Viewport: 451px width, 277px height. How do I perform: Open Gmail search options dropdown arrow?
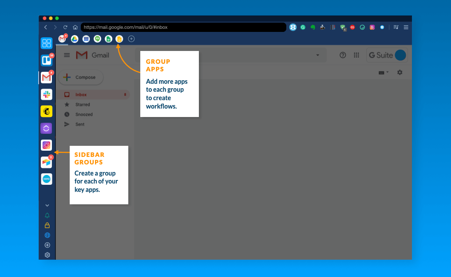[x=317, y=55]
